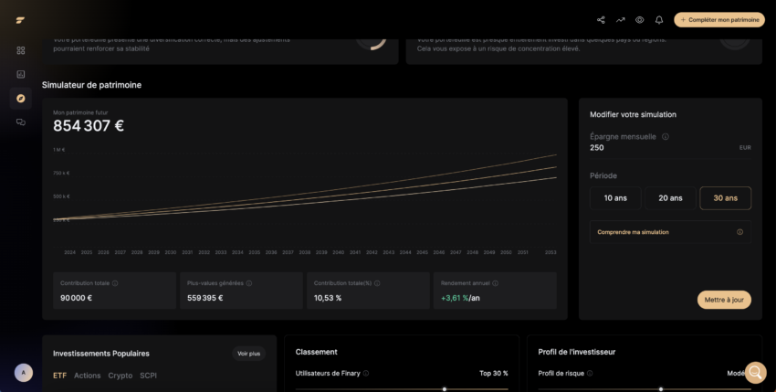Open notifications bell icon
The width and height of the screenshot is (776, 392).
click(659, 20)
